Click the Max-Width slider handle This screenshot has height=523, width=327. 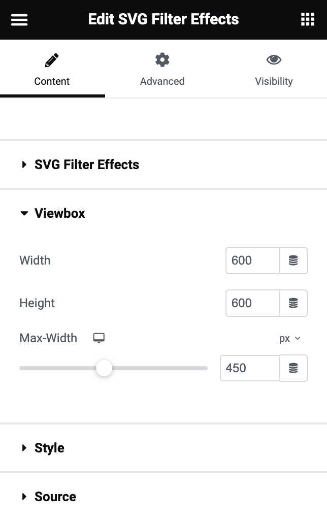point(104,368)
